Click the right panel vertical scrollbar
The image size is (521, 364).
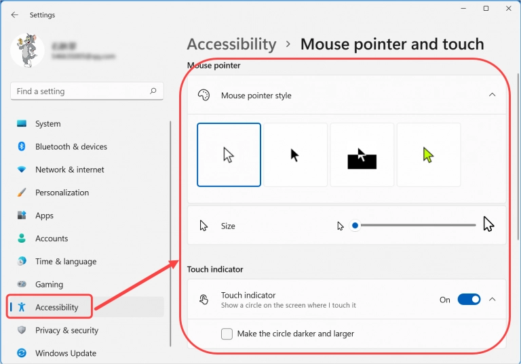click(518, 157)
